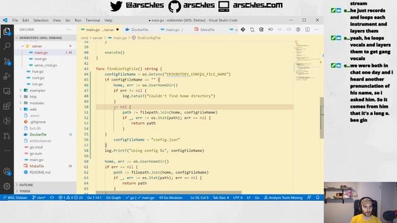Open the Run and Debug view

pos(7,76)
